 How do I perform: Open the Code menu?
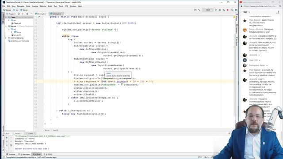pyautogui.click(x=28, y=6)
